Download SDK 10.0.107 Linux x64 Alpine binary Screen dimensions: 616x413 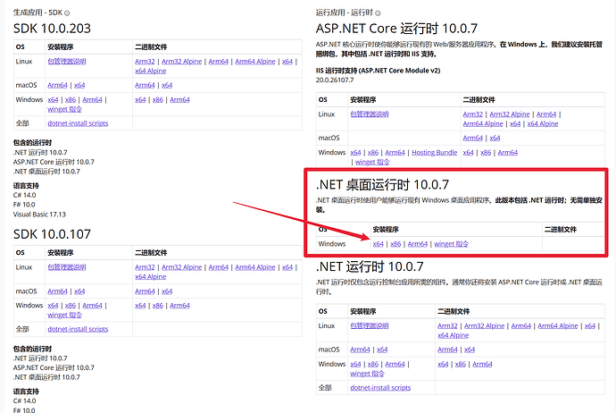click(151, 276)
